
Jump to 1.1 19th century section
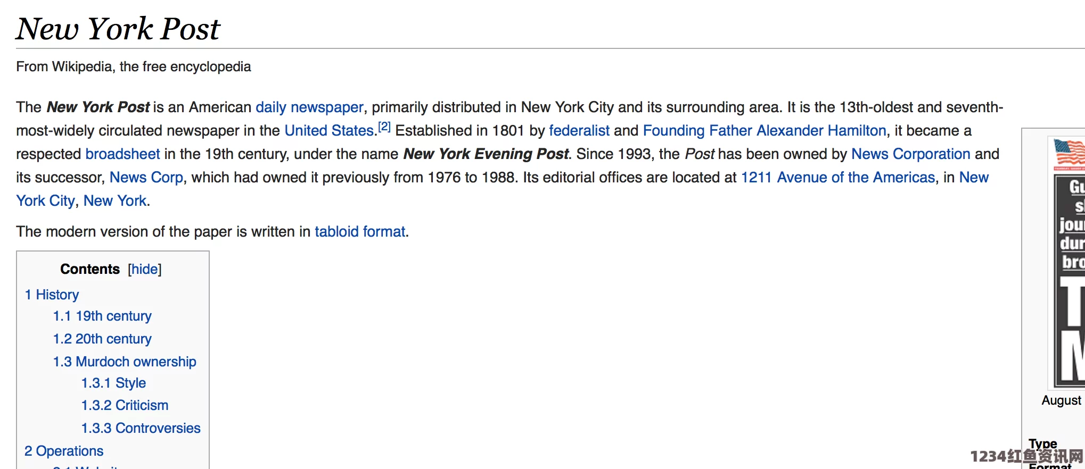pos(102,316)
